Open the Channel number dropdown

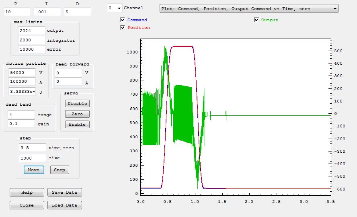114,8
